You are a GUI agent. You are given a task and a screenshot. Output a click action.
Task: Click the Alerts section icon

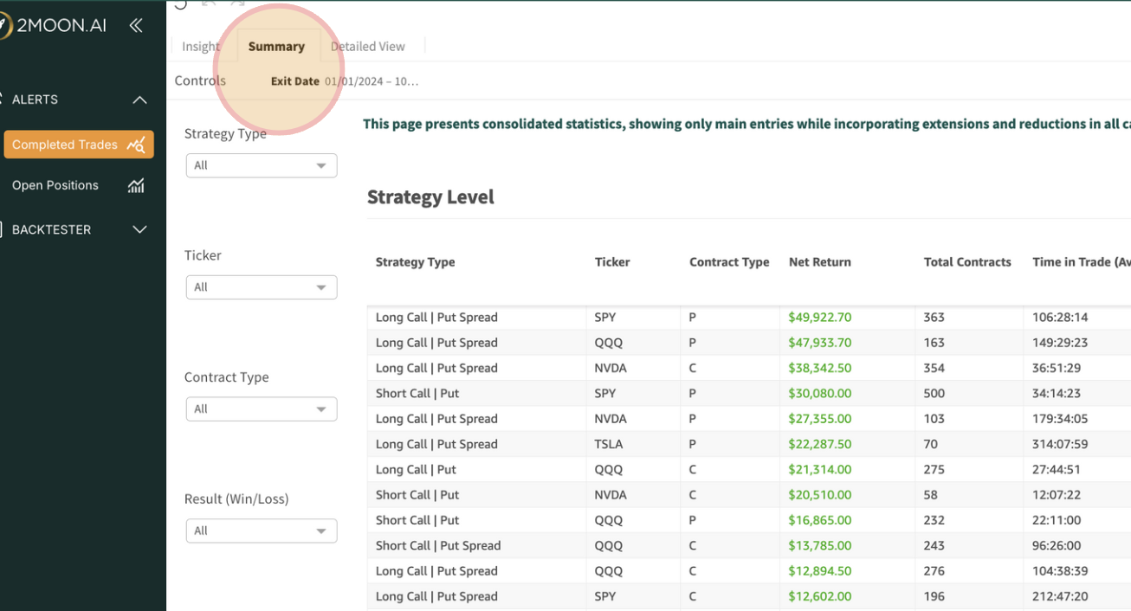tap(3, 100)
